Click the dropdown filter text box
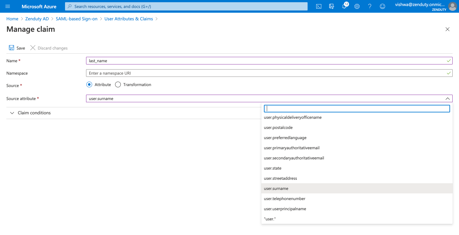The width and height of the screenshot is (459, 235). tap(357, 109)
